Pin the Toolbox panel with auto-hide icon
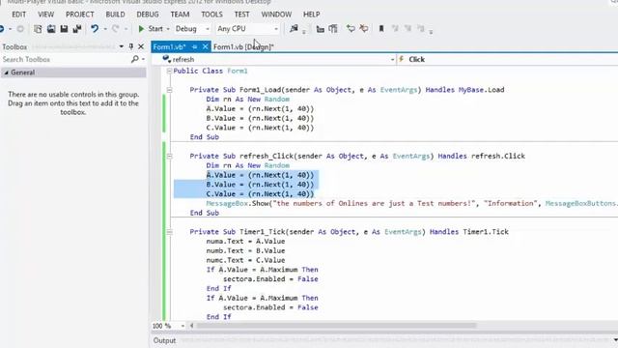 131,46
